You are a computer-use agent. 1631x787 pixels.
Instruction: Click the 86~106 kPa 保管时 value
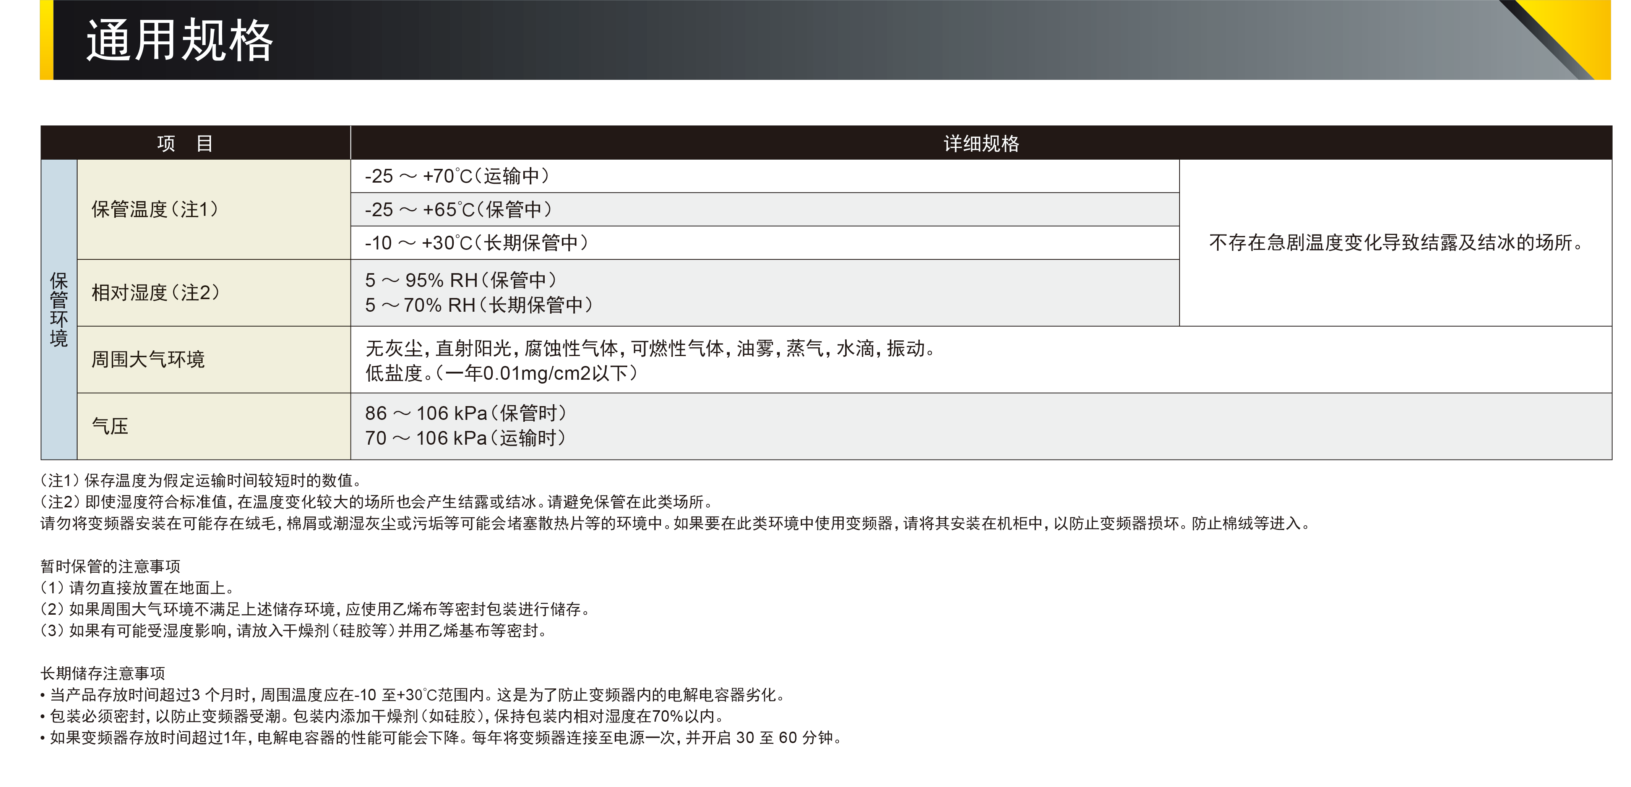coord(465,413)
